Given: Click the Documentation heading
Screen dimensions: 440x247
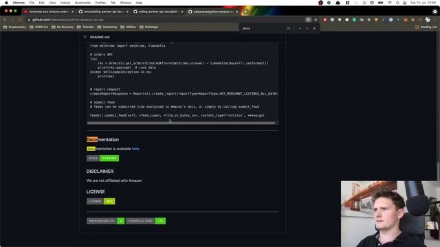Looking at the screenshot, I should pos(102,139).
